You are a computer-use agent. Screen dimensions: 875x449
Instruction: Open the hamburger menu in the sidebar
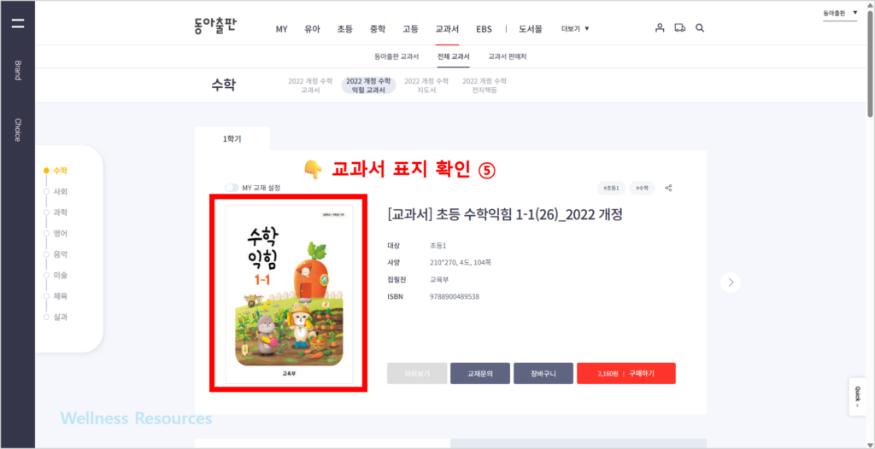point(18,23)
